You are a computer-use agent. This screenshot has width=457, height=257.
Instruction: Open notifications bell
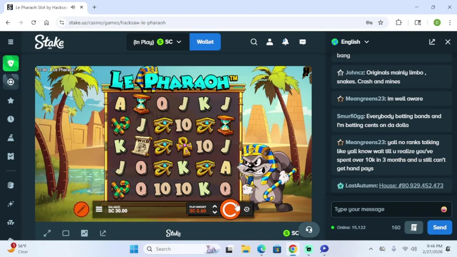point(285,42)
